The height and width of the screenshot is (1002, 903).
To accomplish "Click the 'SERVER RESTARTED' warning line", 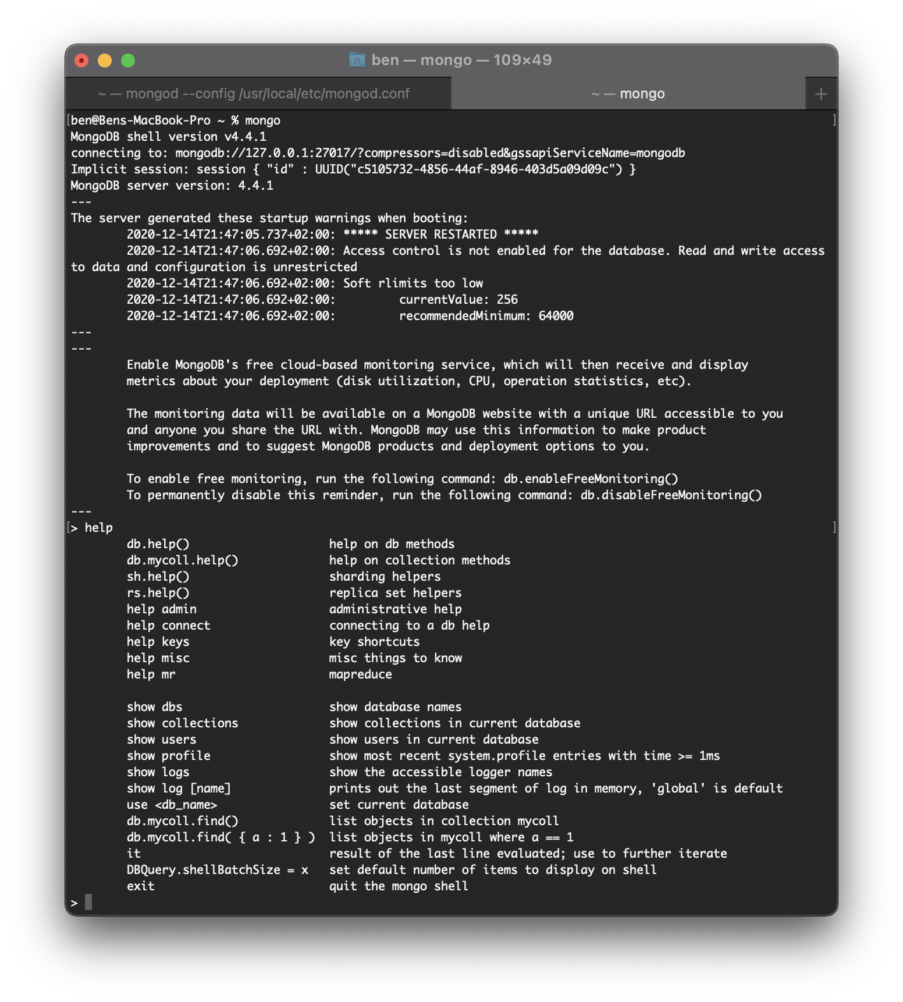I will pyautogui.click(x=440, y=234).
